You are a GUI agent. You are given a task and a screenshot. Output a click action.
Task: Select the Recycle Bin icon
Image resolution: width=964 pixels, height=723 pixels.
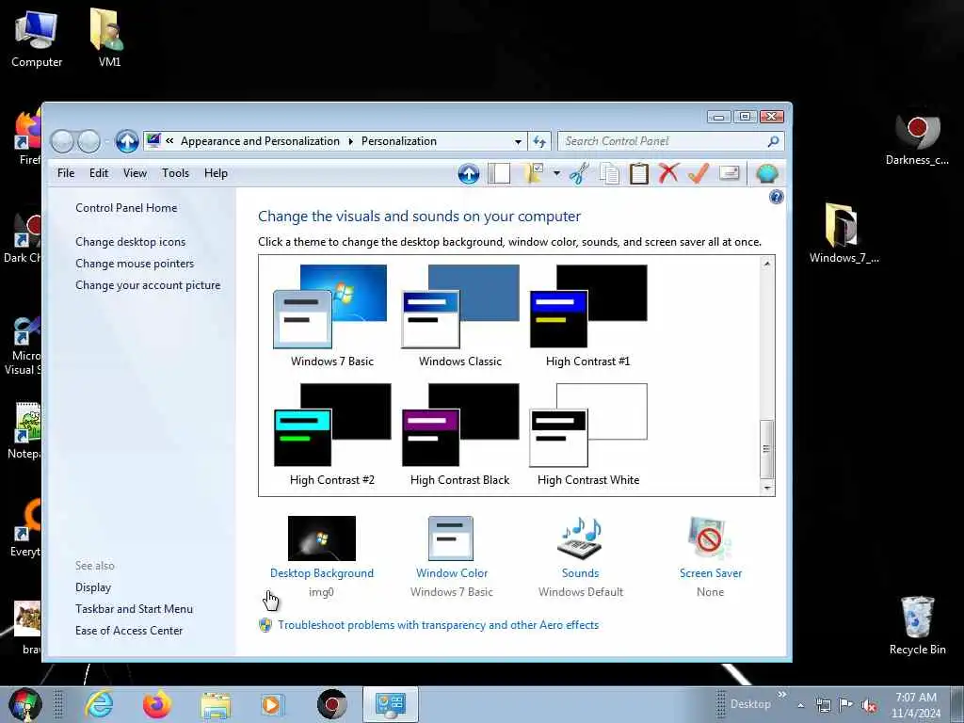tap(917, 625)
